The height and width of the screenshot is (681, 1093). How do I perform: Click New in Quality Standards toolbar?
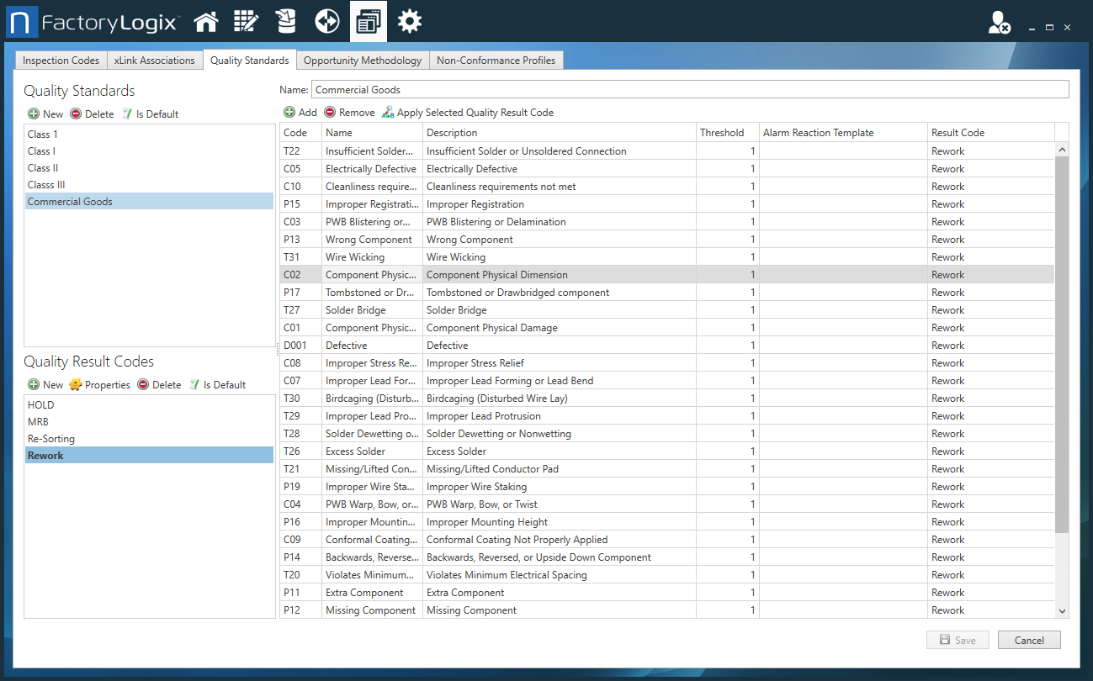coord(45,114)
